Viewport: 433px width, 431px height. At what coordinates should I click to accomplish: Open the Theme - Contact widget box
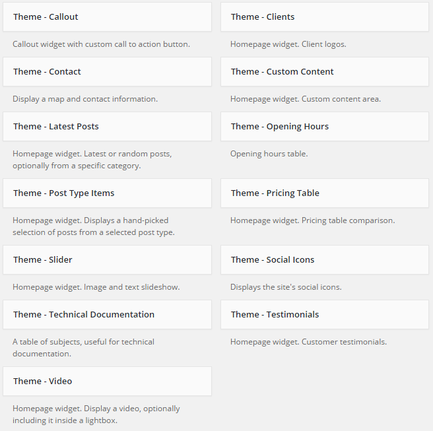coord(107,71)
